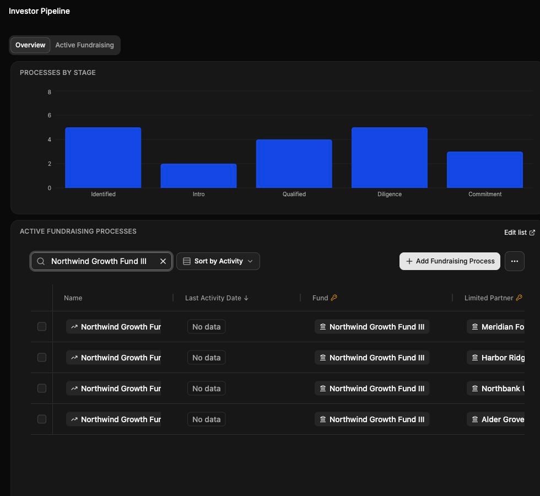Click the trend icon in the Harbor Ridge row
Viewport: 540px width, 496px height.
(74, 358)
